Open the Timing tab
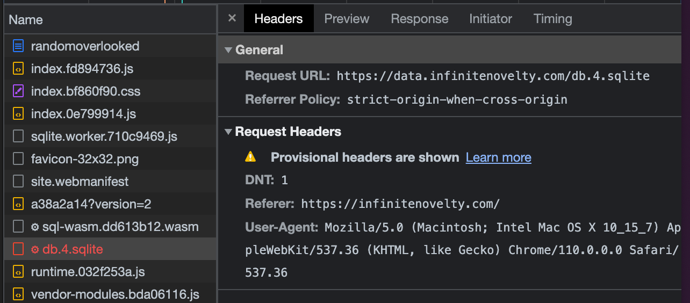Viewport: 690px width, 303px height. click(552, 19)
